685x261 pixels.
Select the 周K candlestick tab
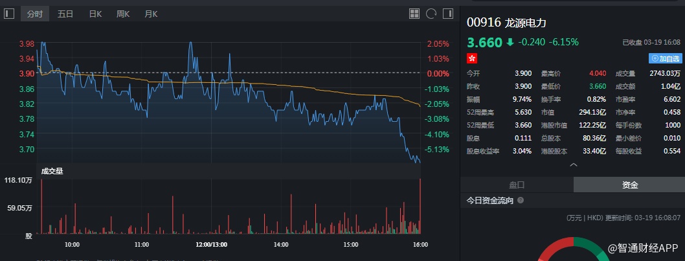point(123,14)
